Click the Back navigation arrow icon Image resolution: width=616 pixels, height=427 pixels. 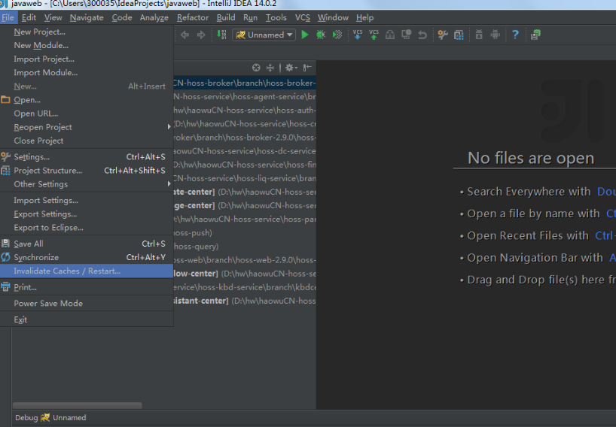click(184, 35)
